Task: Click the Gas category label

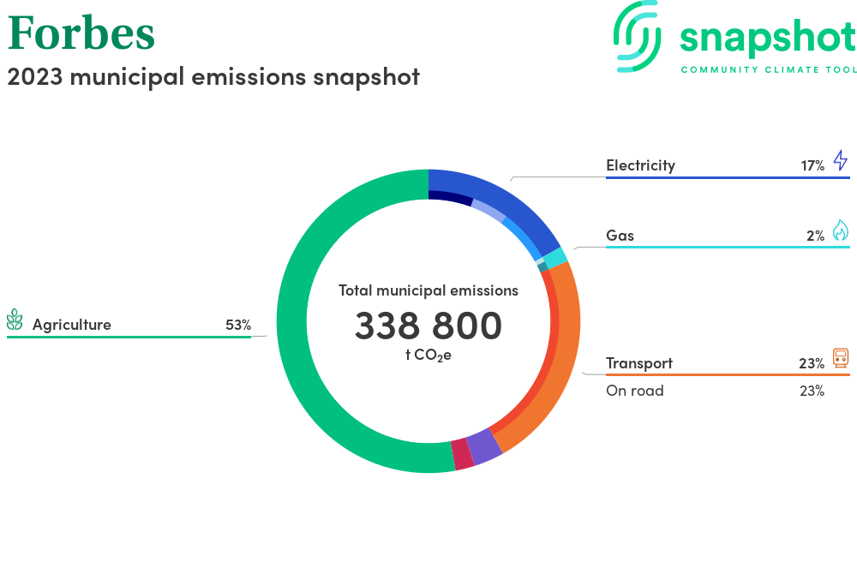Action: 620,235
